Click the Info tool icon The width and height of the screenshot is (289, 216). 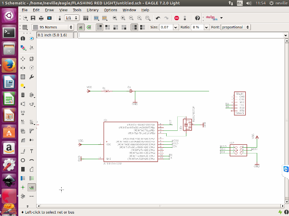pyautogui.click(x=23, y=38)
